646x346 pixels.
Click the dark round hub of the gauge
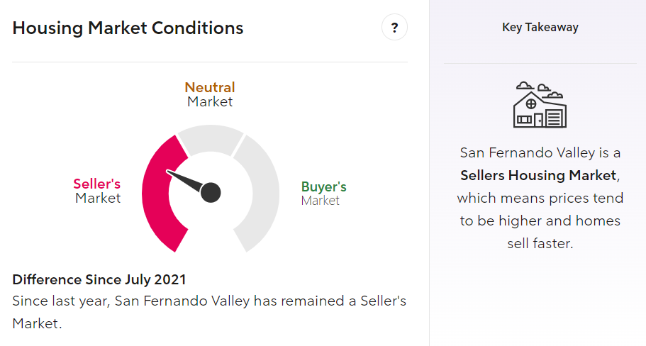(211, 192)
